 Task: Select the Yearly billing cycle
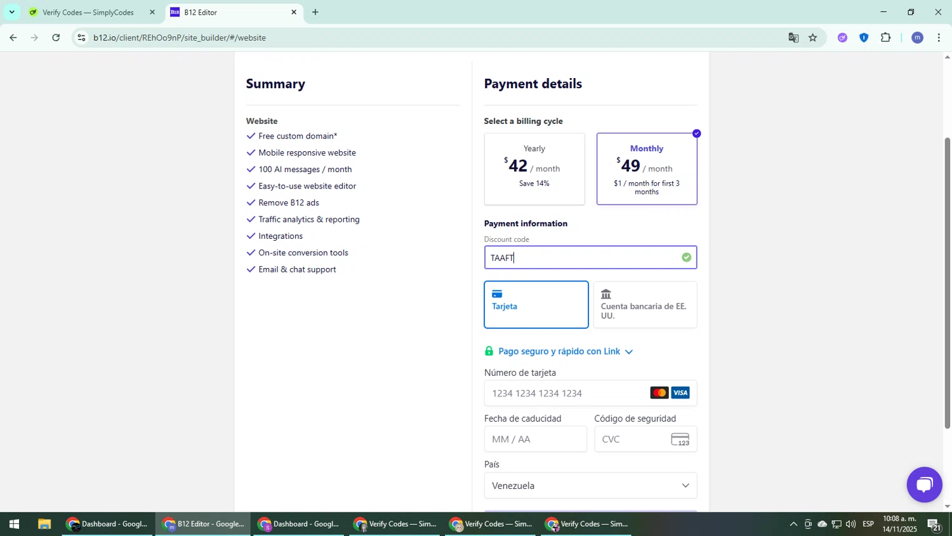[534, 169]
